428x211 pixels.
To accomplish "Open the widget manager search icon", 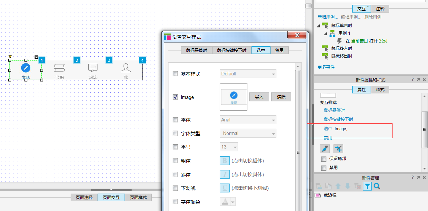I will click(377, 186).
